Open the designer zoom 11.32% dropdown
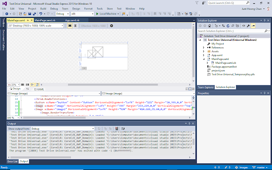Screen dimensions: 272x170 click(x=13, y=85)
